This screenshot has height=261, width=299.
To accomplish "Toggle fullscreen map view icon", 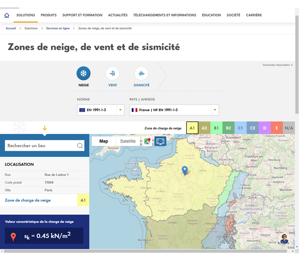I will (160, 141).
